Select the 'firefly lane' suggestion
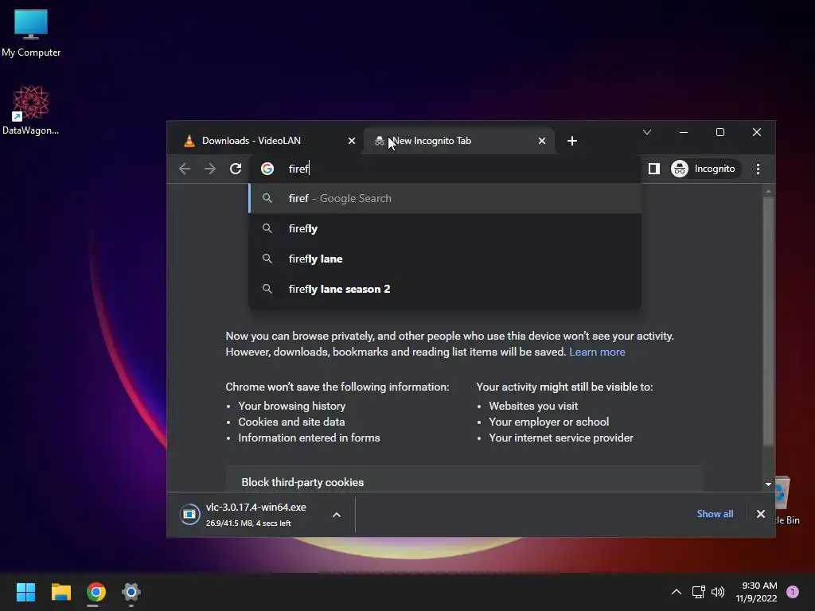815x611 pixels. tap(445, 259)
